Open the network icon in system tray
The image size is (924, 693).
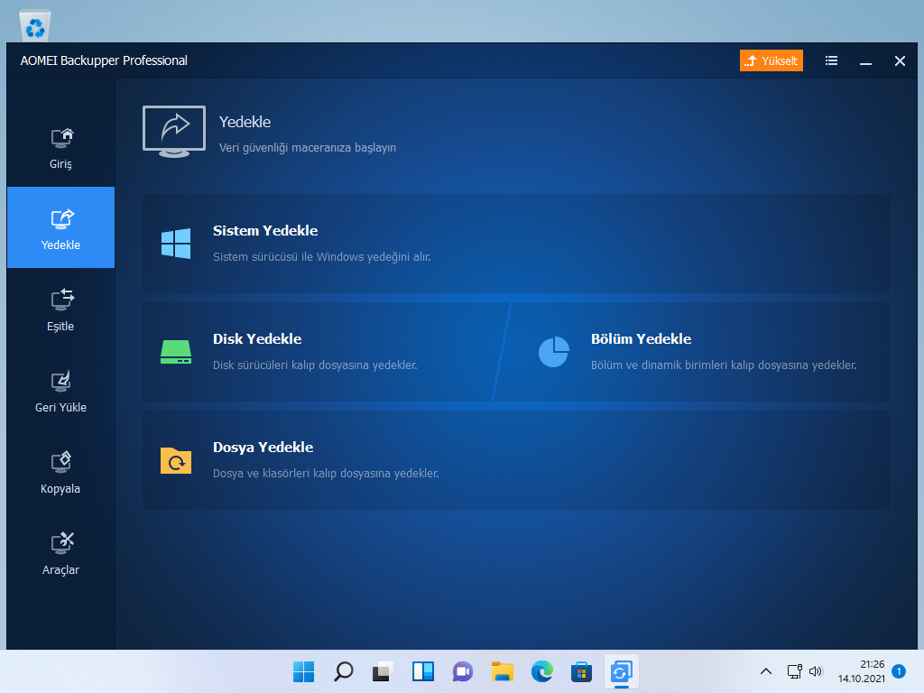pos(794,671)
